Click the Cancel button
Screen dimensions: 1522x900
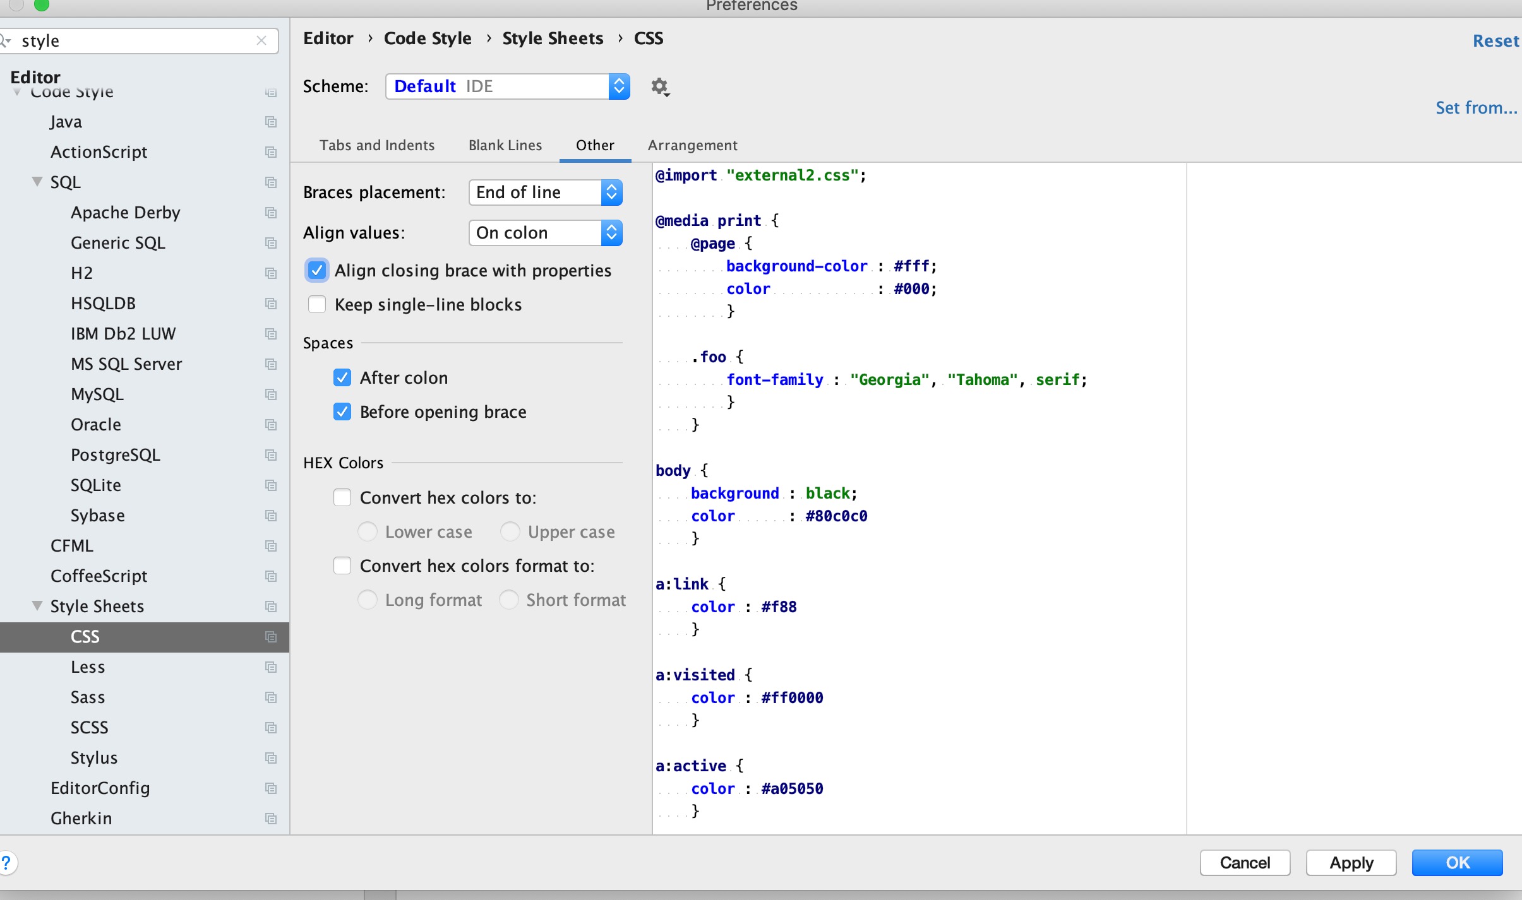click(1245, 863)
